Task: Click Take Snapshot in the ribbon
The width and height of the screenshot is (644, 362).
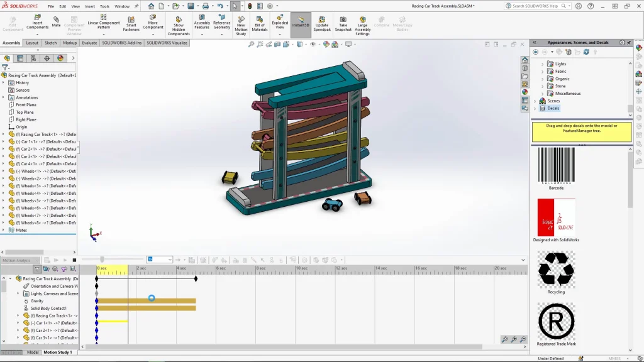Action: (x=343, y=23)
